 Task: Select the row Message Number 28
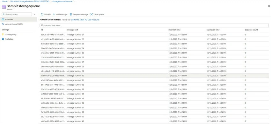point(154,67)
